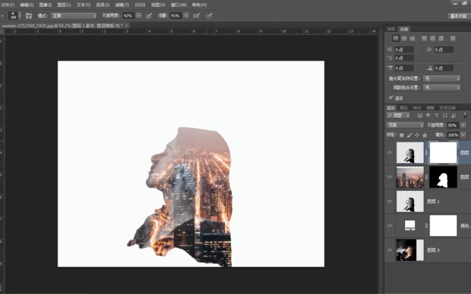Open the brush preset picker showing size 160

[x=15, y=16]
